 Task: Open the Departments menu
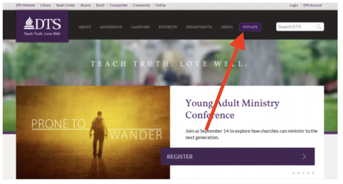199,27
